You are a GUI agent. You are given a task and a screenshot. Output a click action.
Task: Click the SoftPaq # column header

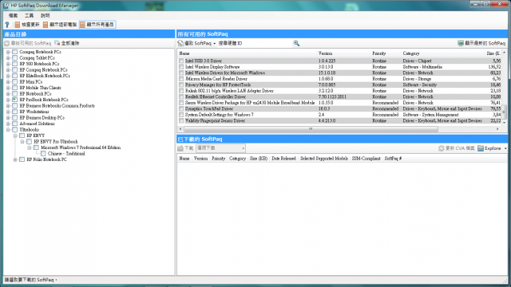click(393, 159)
